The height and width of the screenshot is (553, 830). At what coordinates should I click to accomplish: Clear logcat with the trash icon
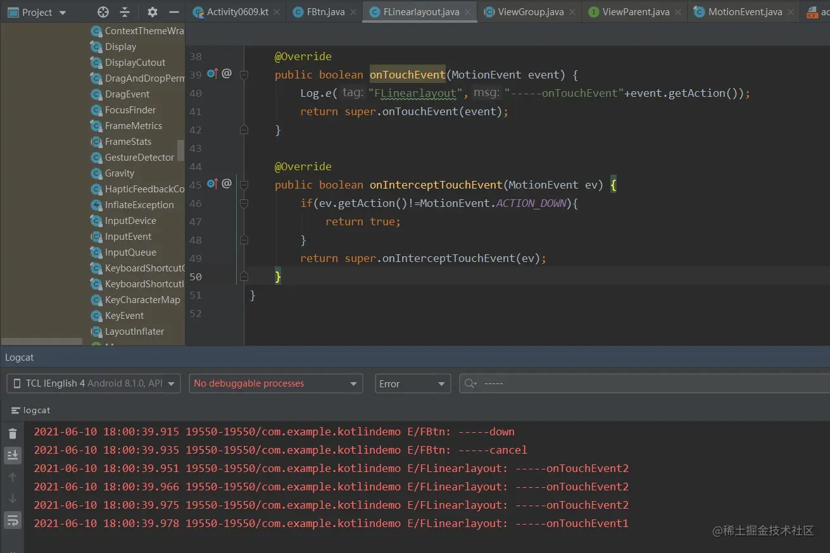13,433
